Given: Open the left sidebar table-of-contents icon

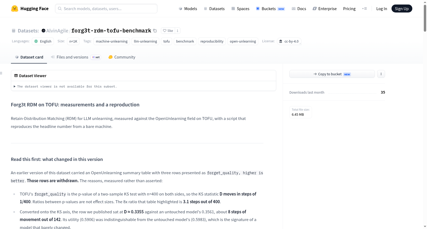Looking at the screenshot, I should coord(1,73).
